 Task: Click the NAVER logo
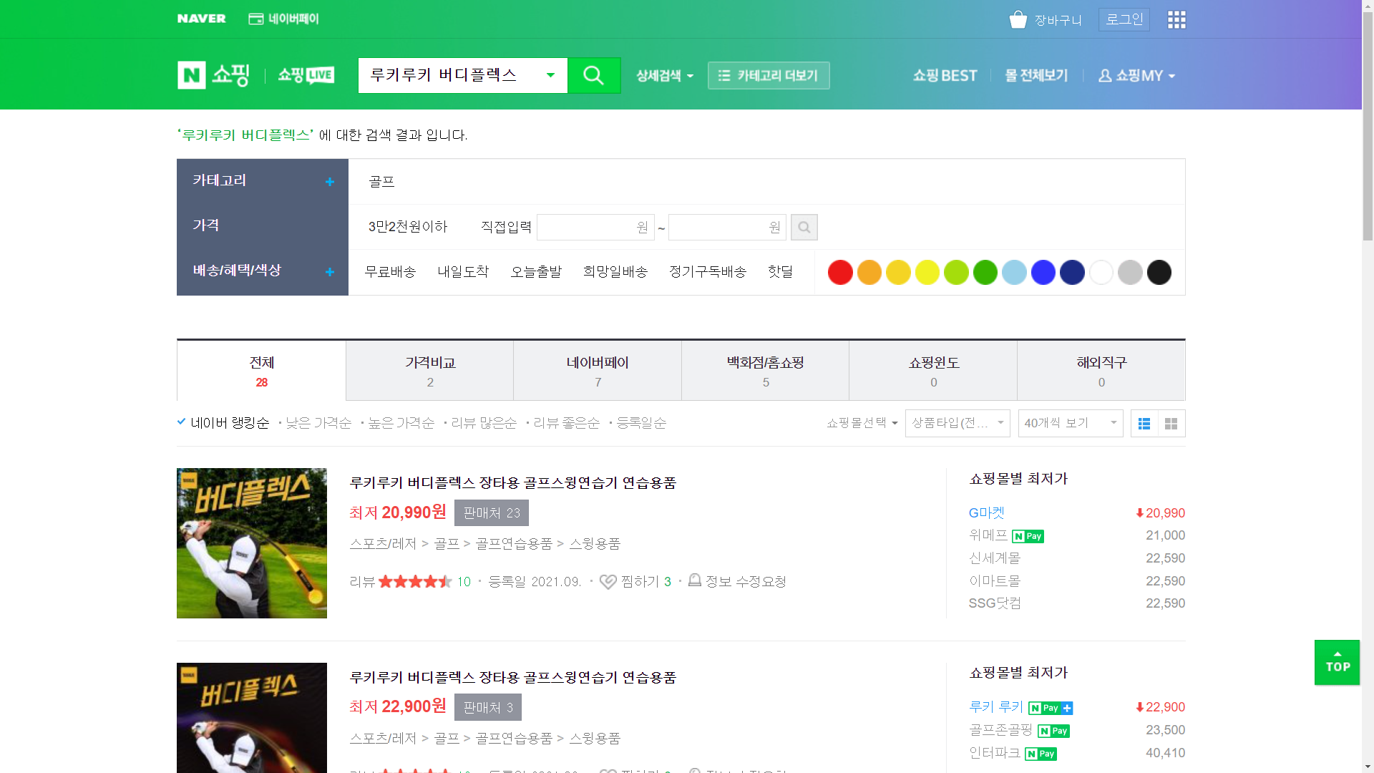pyautogui.click(x=201, y=19)
